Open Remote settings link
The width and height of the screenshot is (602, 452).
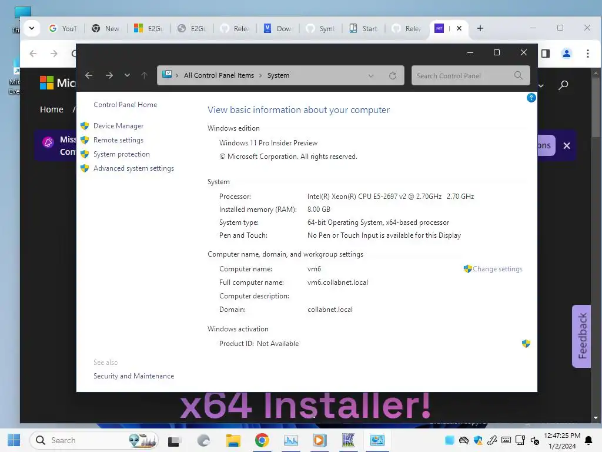click(x=118, y=140)
